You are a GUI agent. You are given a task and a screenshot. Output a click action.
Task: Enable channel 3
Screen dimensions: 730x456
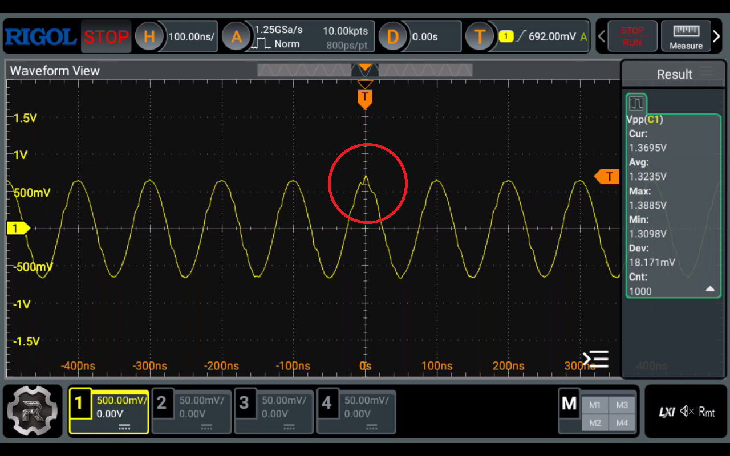click(274, 412)
